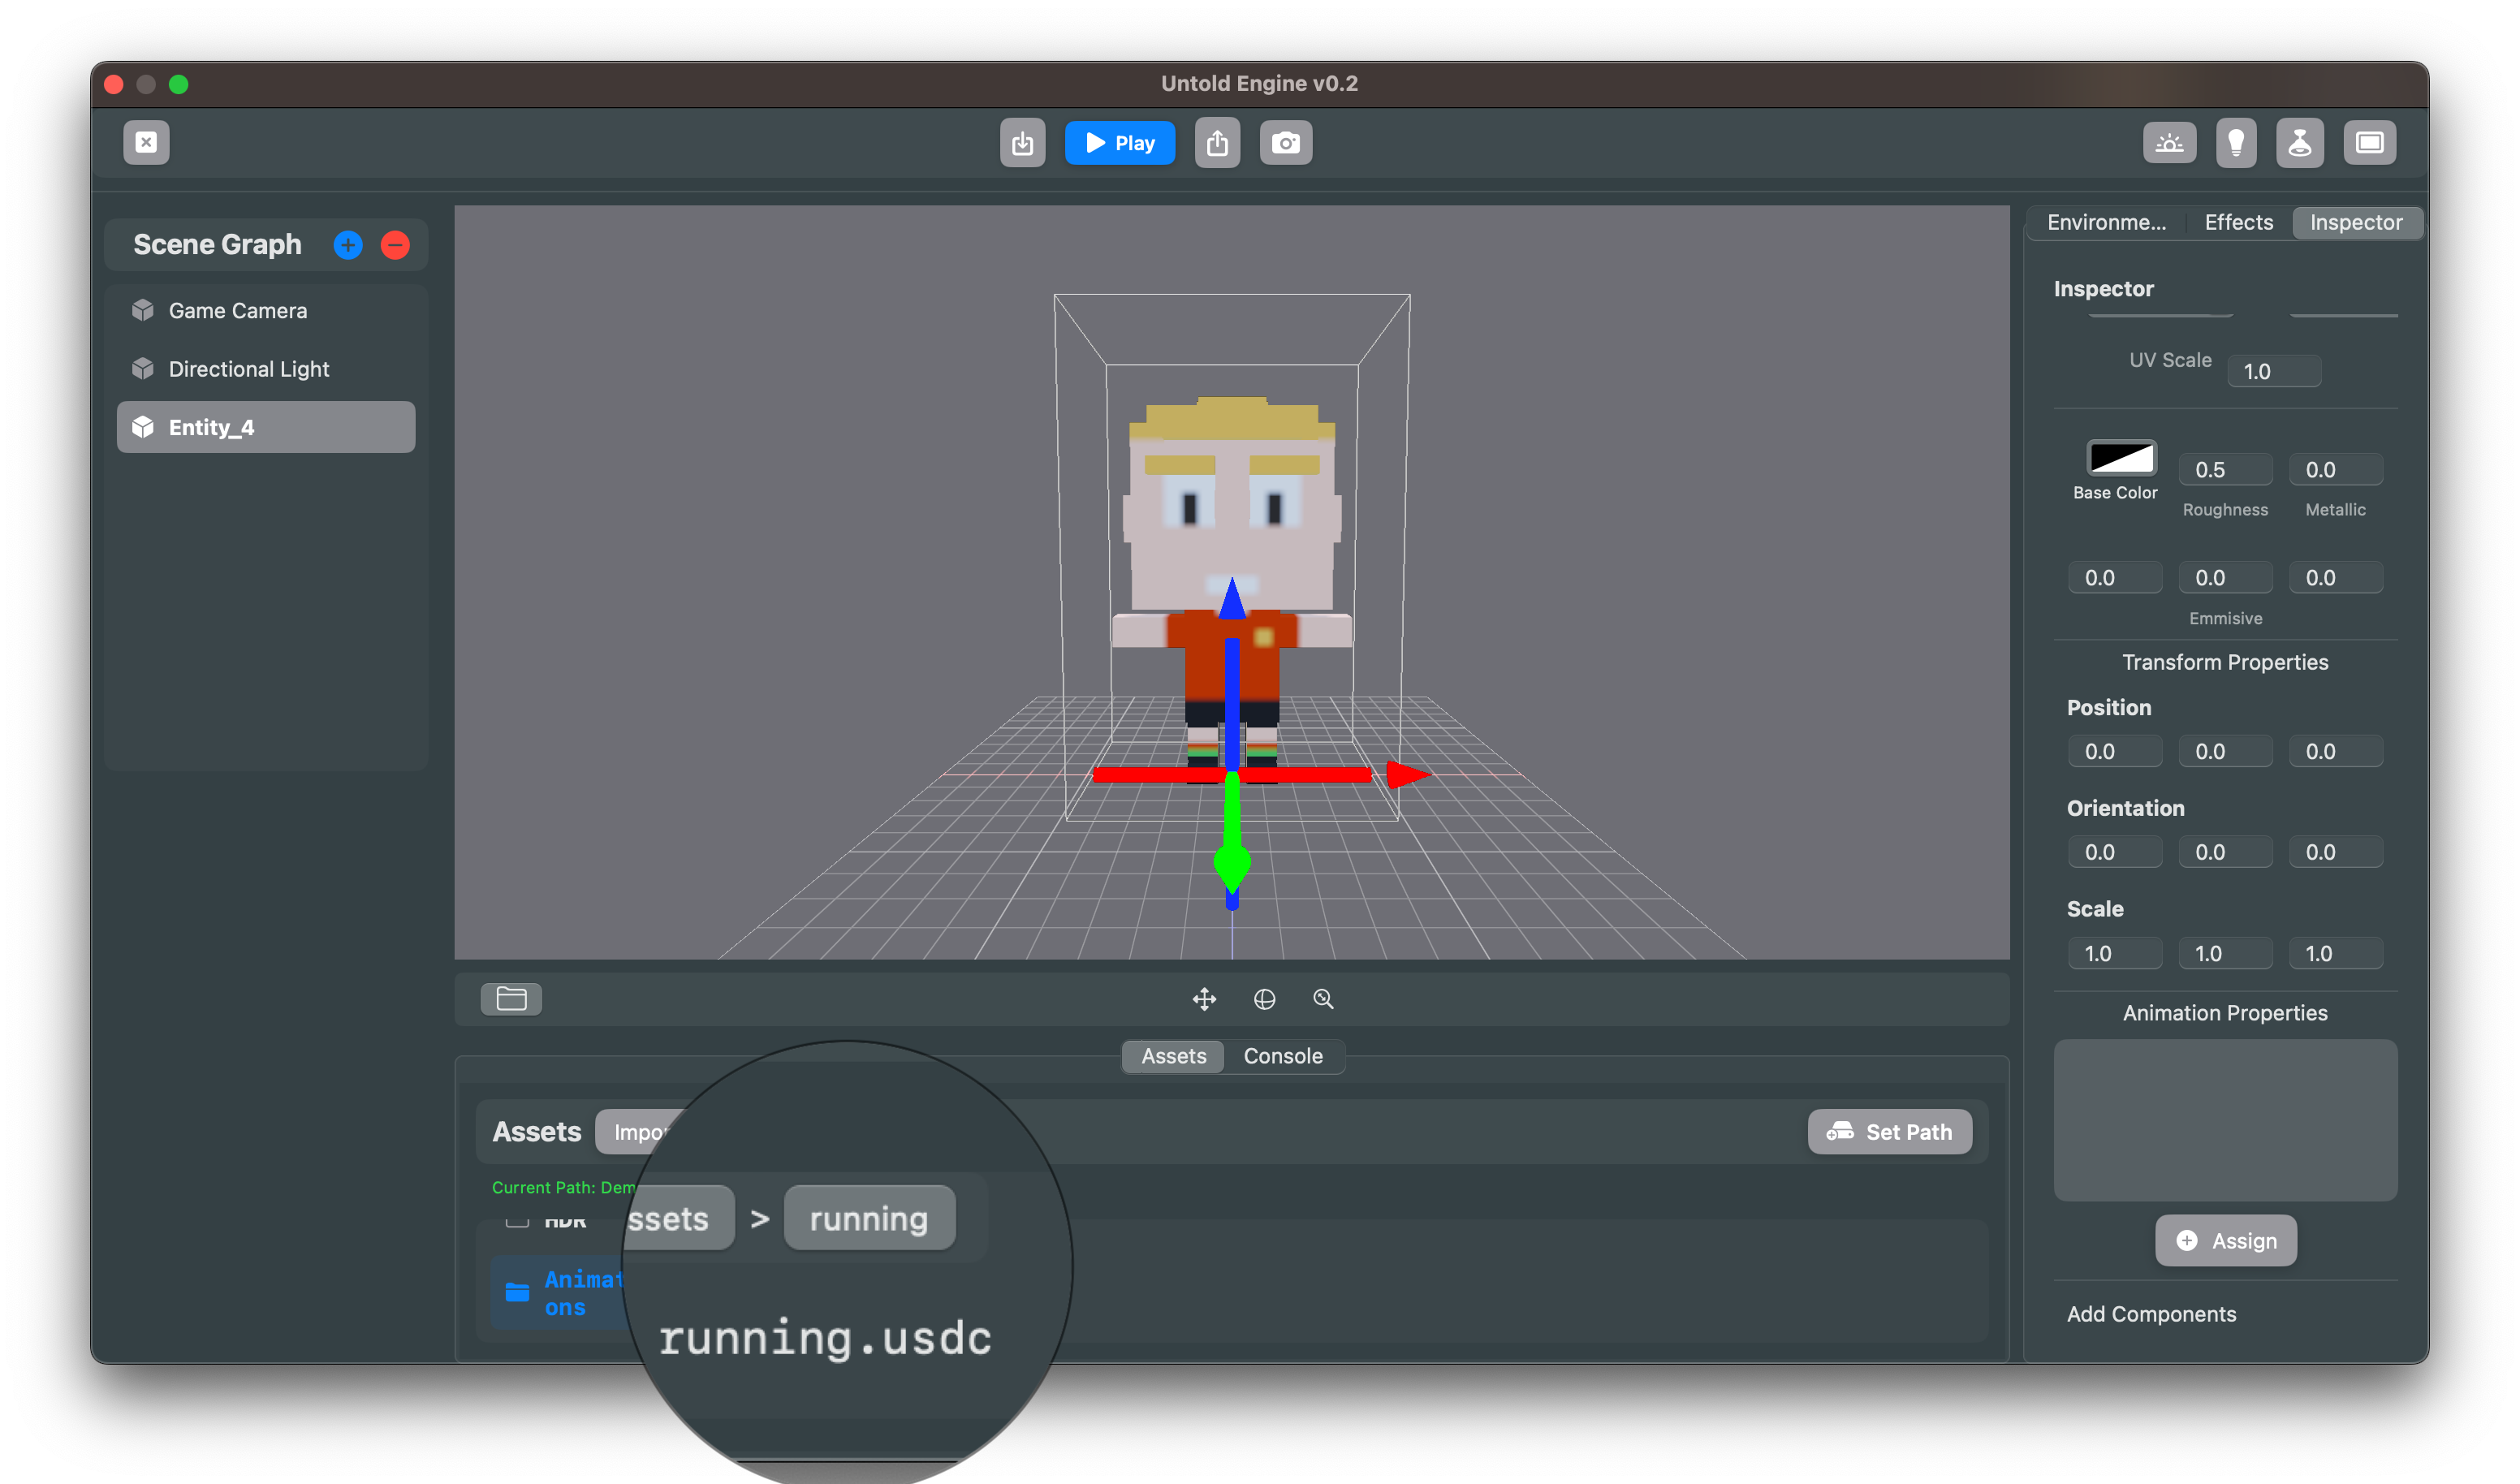
Task: Click the light bulb icon top right
Action: [2237, 142]
